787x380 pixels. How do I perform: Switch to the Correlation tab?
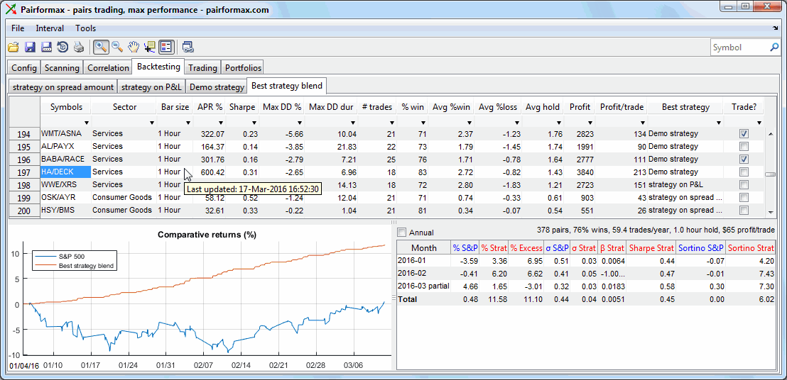[108, 67]
